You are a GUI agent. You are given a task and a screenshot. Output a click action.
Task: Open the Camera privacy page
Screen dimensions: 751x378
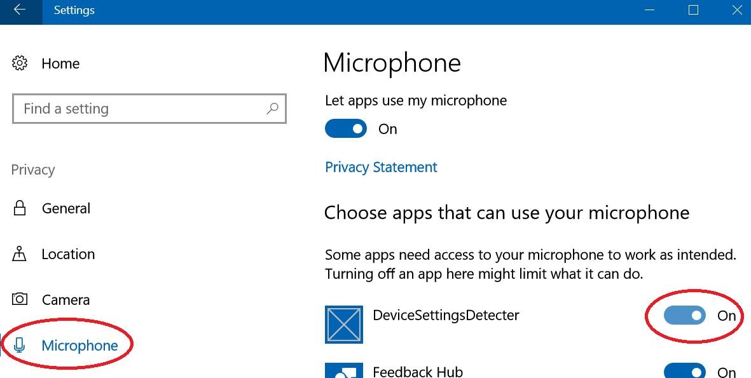coord(66,300)
